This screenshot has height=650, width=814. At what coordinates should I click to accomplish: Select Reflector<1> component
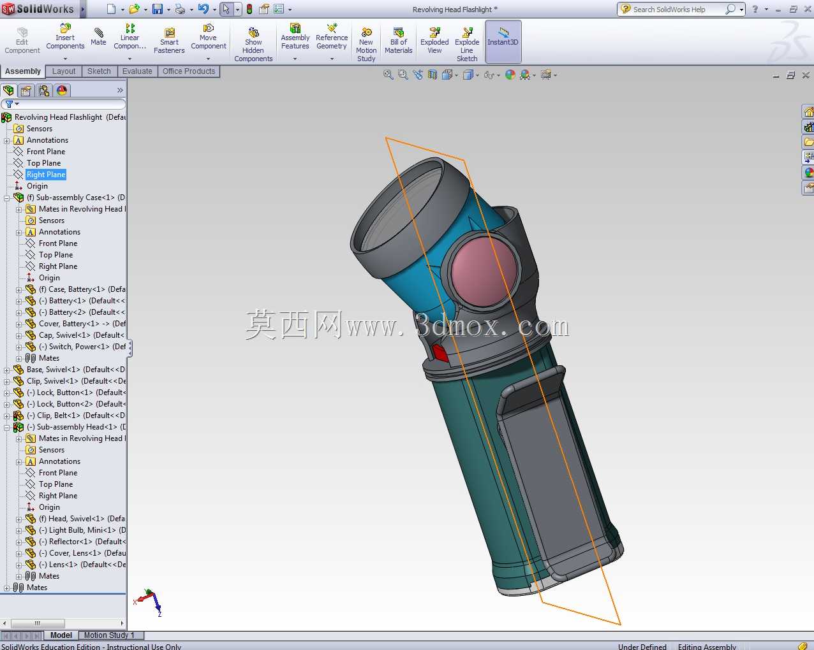pyautogui.click(x=82, y=542)
